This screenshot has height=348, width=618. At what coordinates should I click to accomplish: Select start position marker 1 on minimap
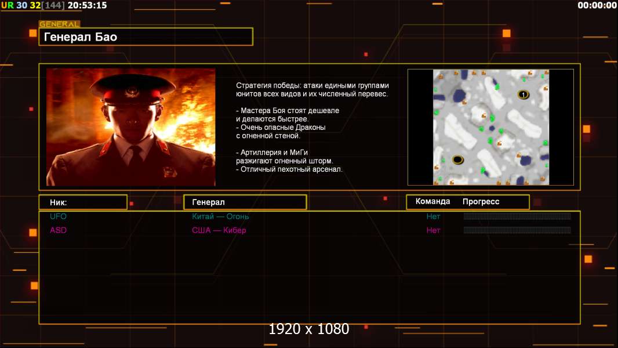[x=523, y=95]
